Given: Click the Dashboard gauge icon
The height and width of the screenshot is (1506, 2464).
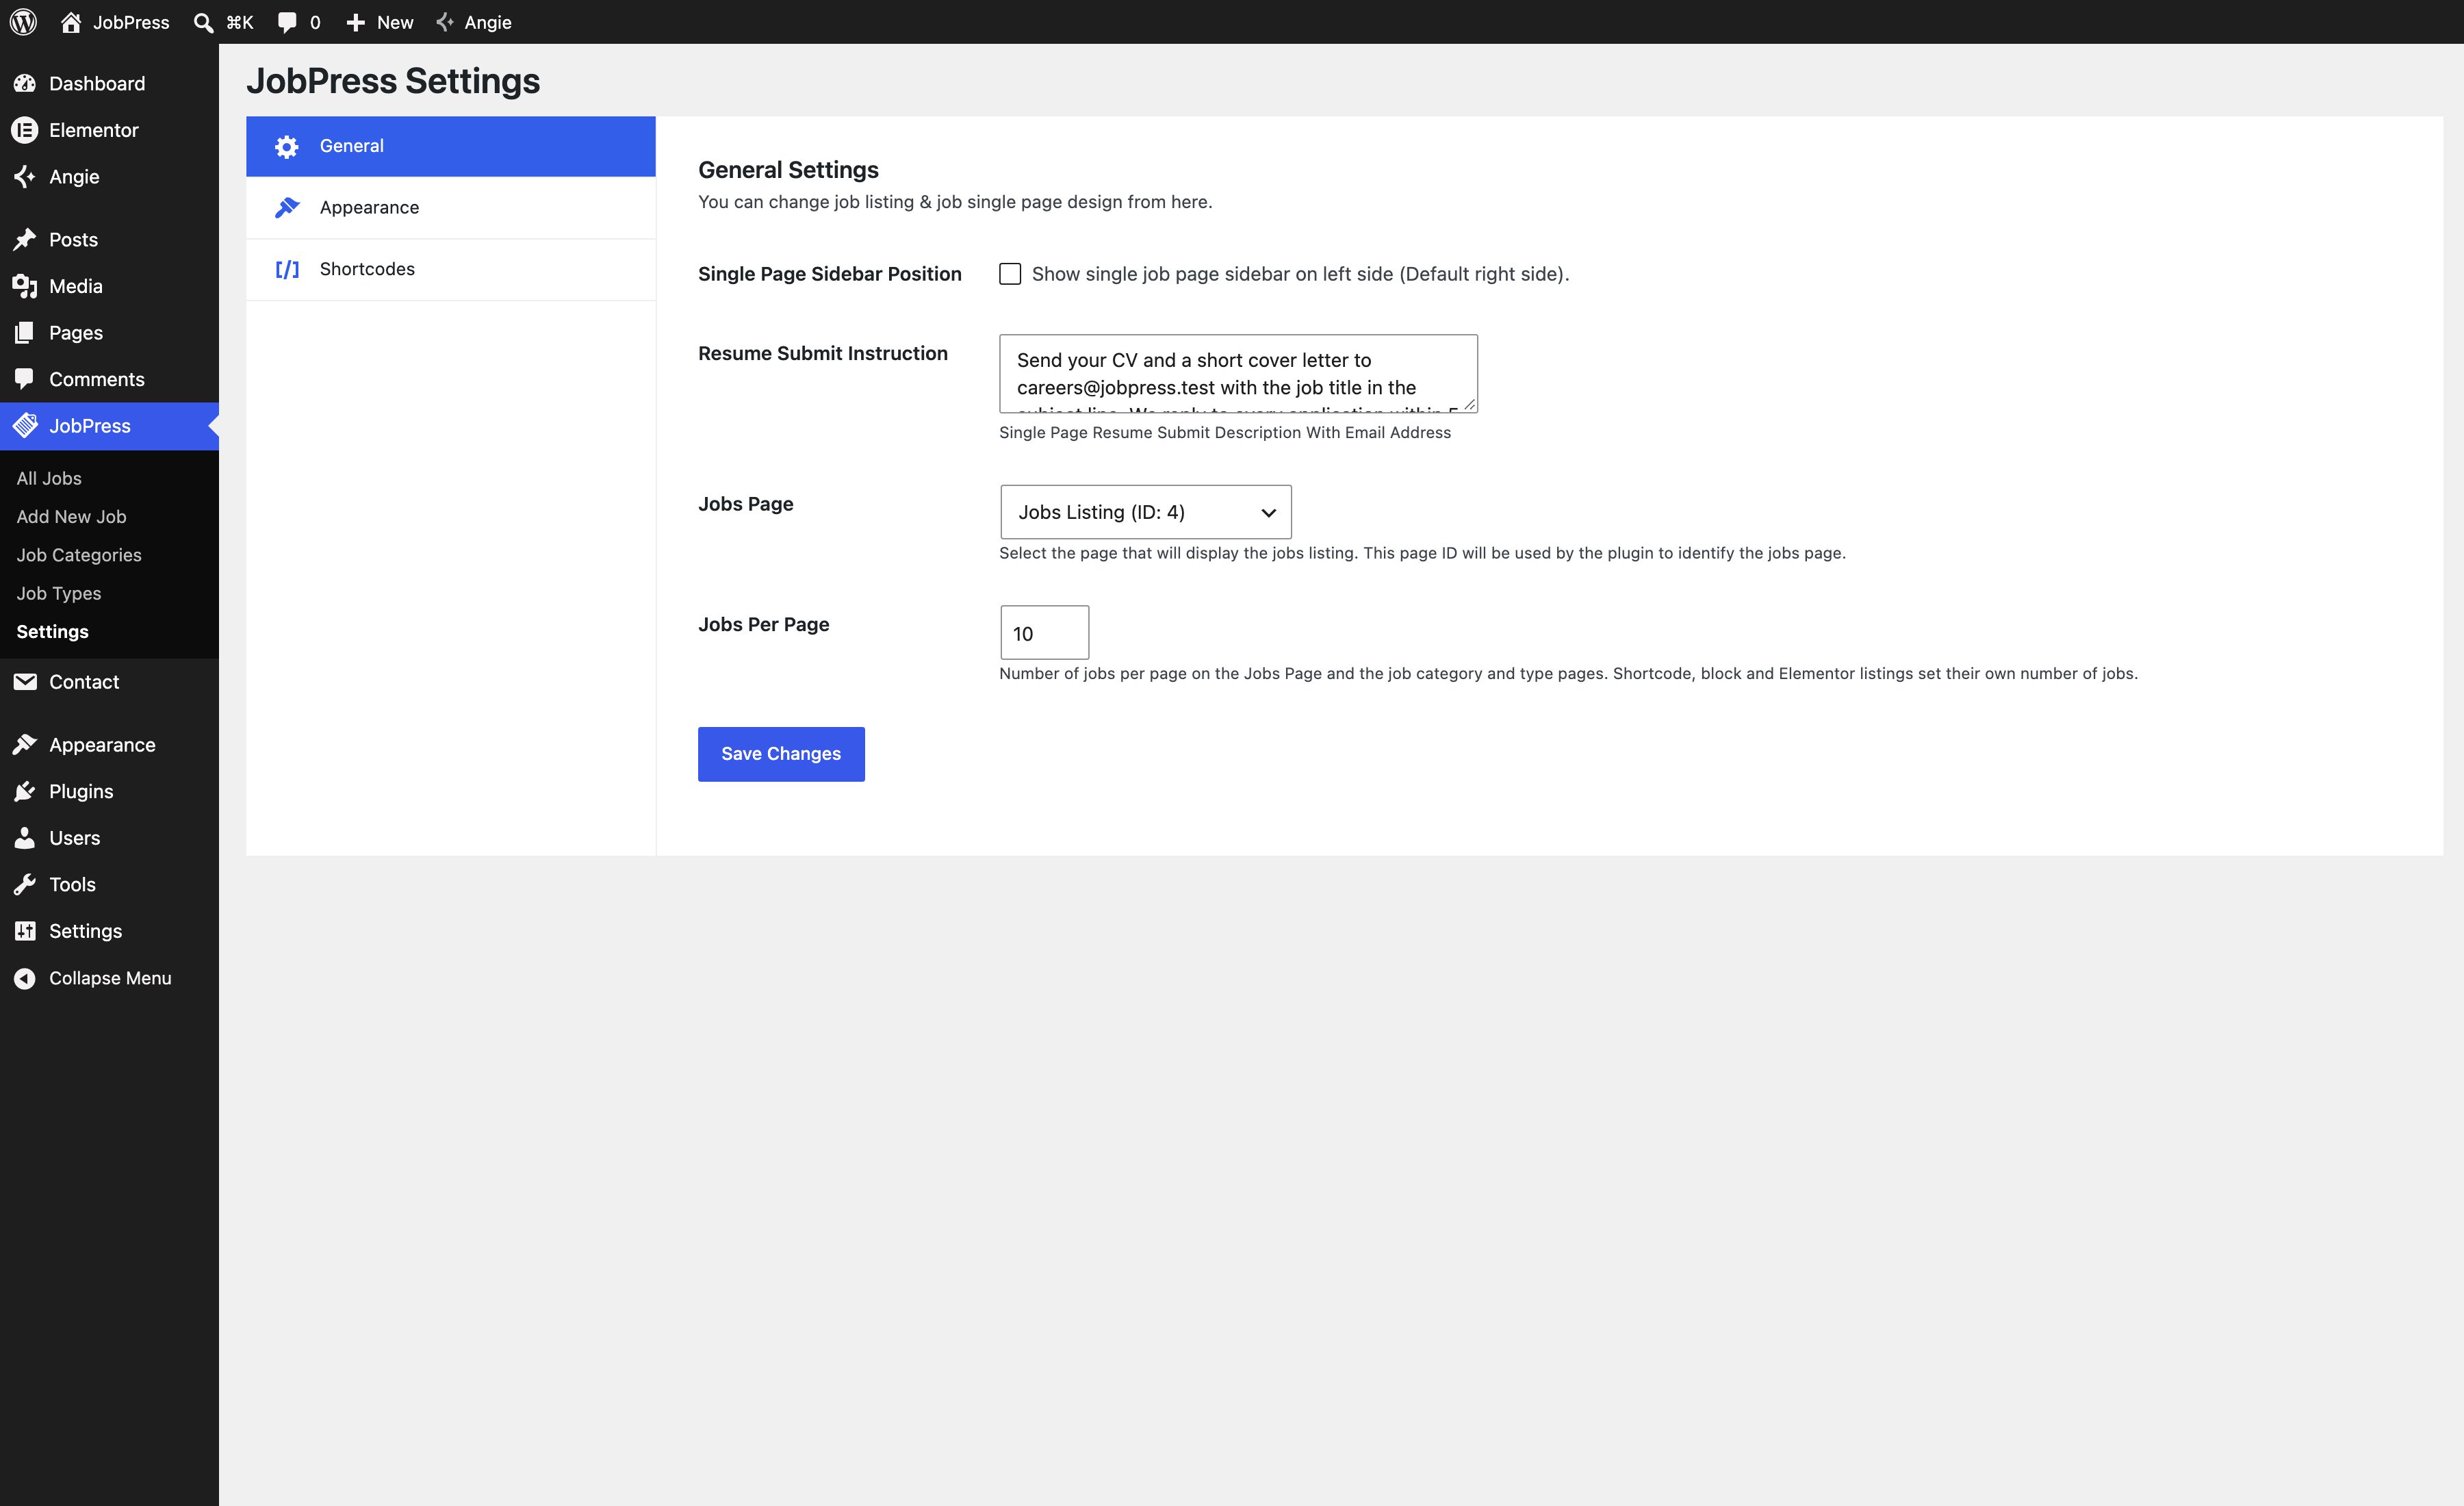Looking at the screenshot, I should pos(25,83).
